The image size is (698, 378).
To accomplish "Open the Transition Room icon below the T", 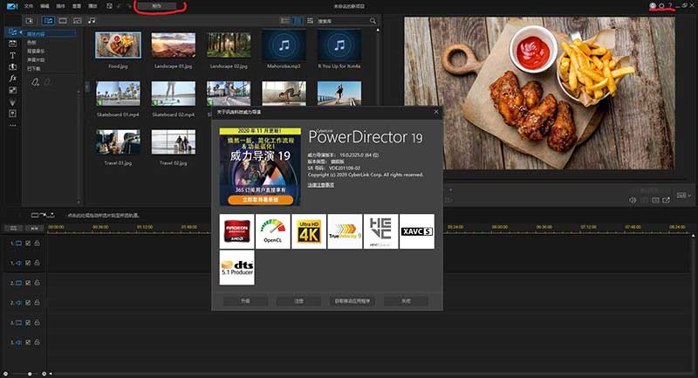I will pos(12,67).
